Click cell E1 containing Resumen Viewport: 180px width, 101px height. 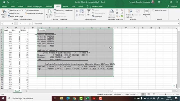pyautogui.click(x=41, y=30)
